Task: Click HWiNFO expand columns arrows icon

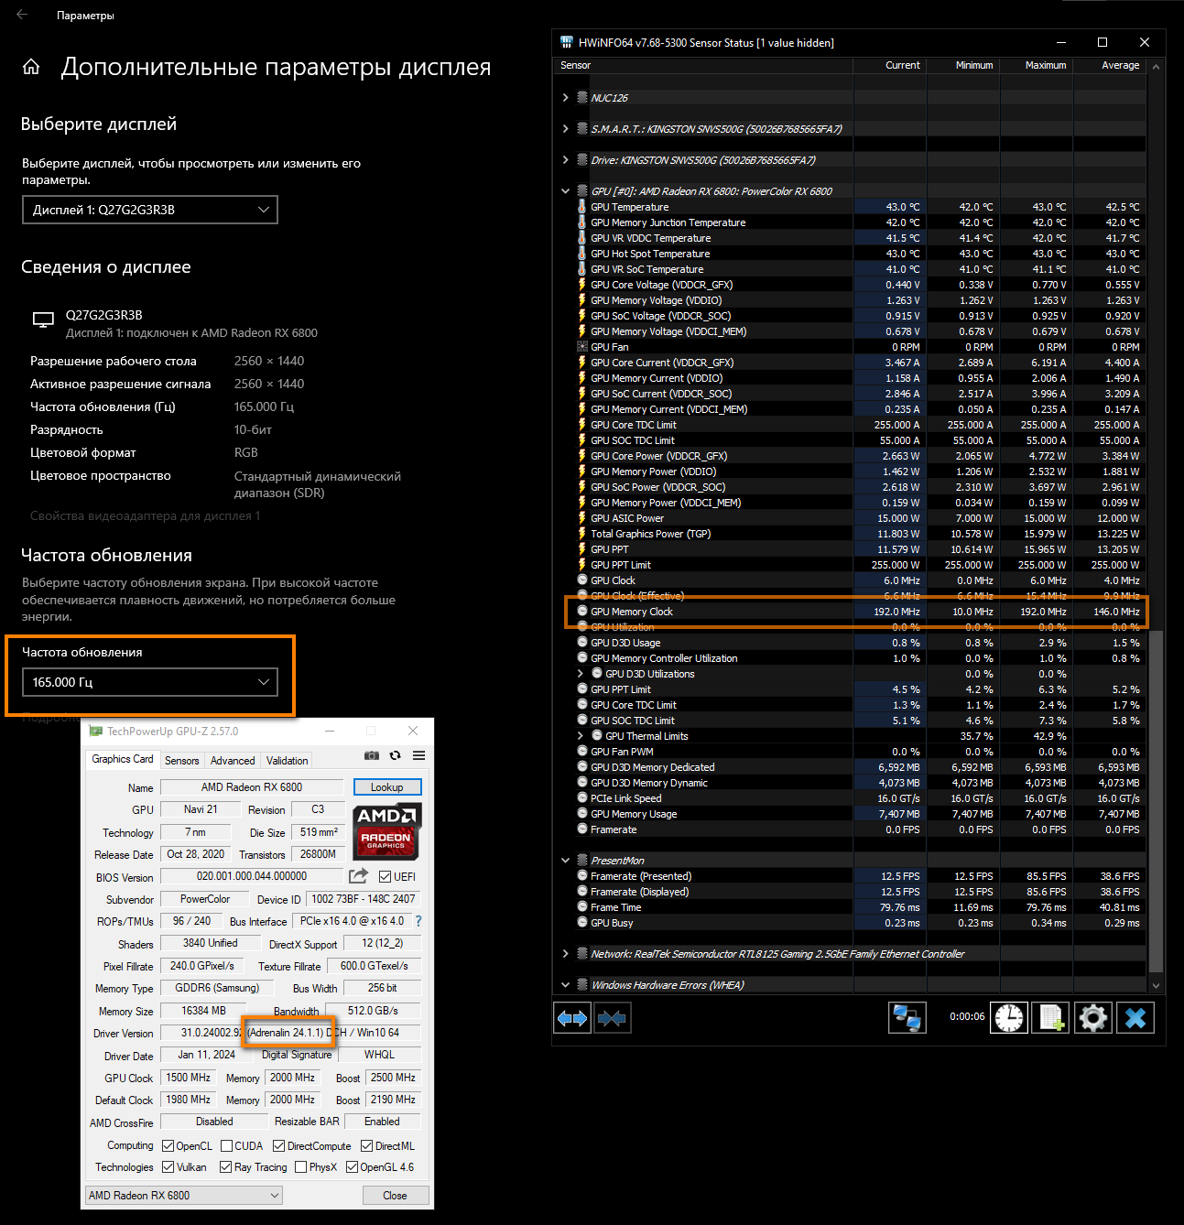Action: pyautogui.click(x=572, y=1018)
